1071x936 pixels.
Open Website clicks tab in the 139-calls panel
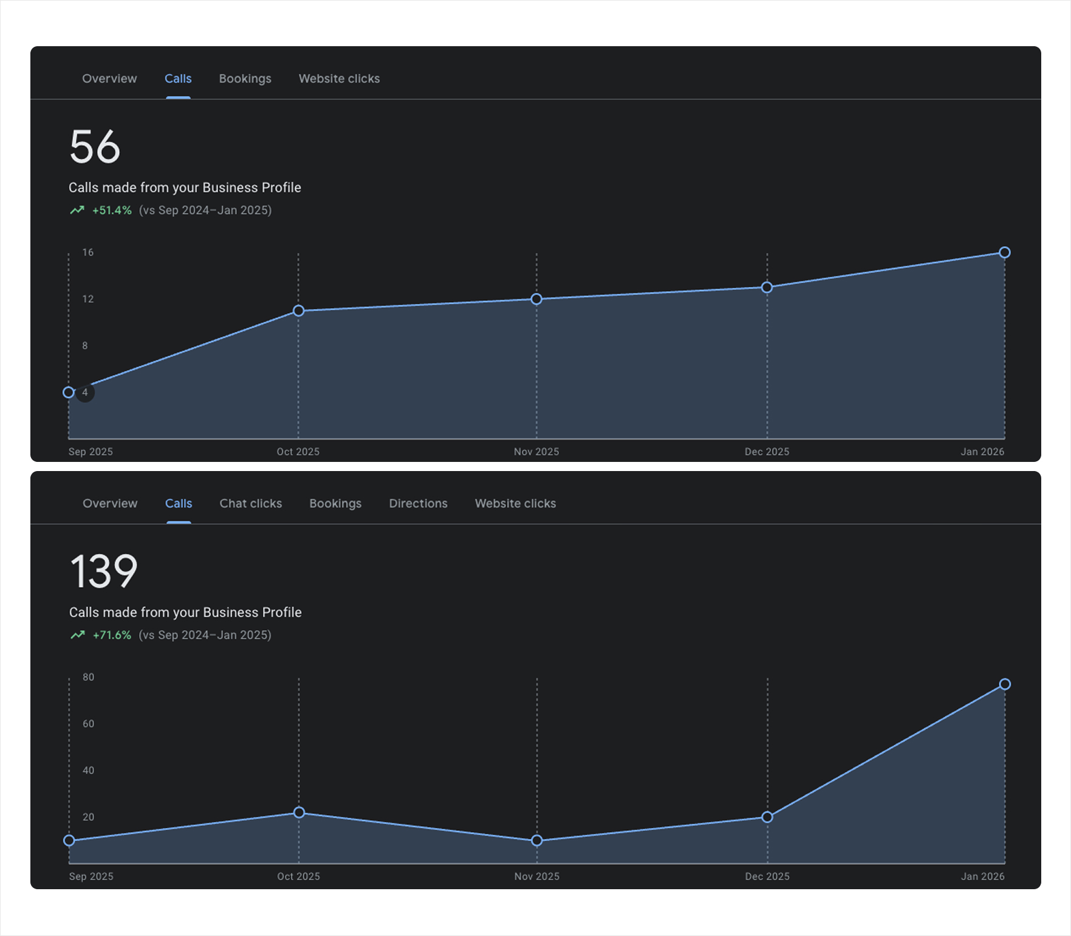point(515,503)
